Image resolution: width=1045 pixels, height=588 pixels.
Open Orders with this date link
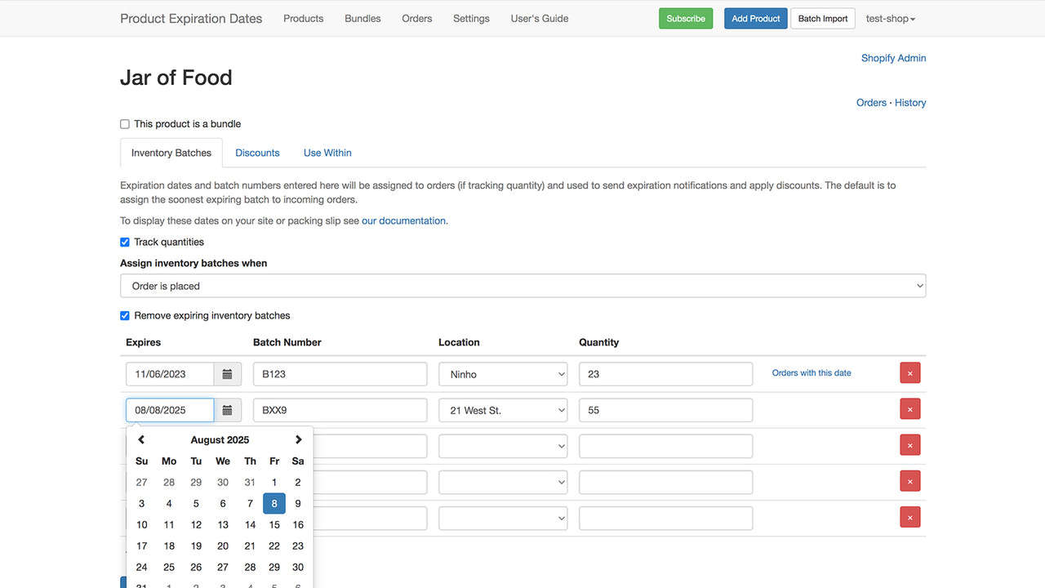811,372
